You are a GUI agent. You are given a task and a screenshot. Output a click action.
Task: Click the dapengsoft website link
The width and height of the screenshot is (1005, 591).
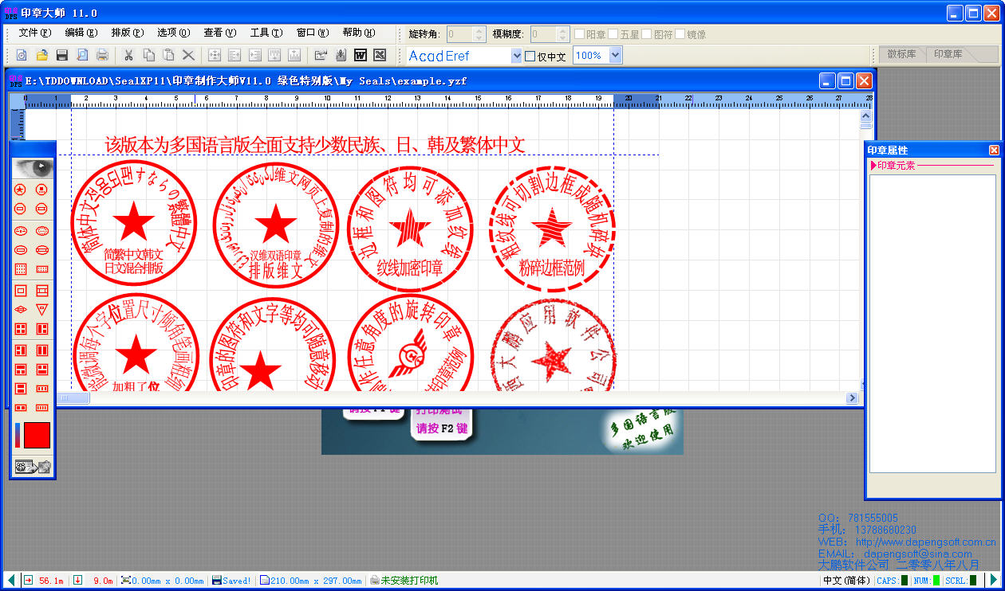pos(925,542)
